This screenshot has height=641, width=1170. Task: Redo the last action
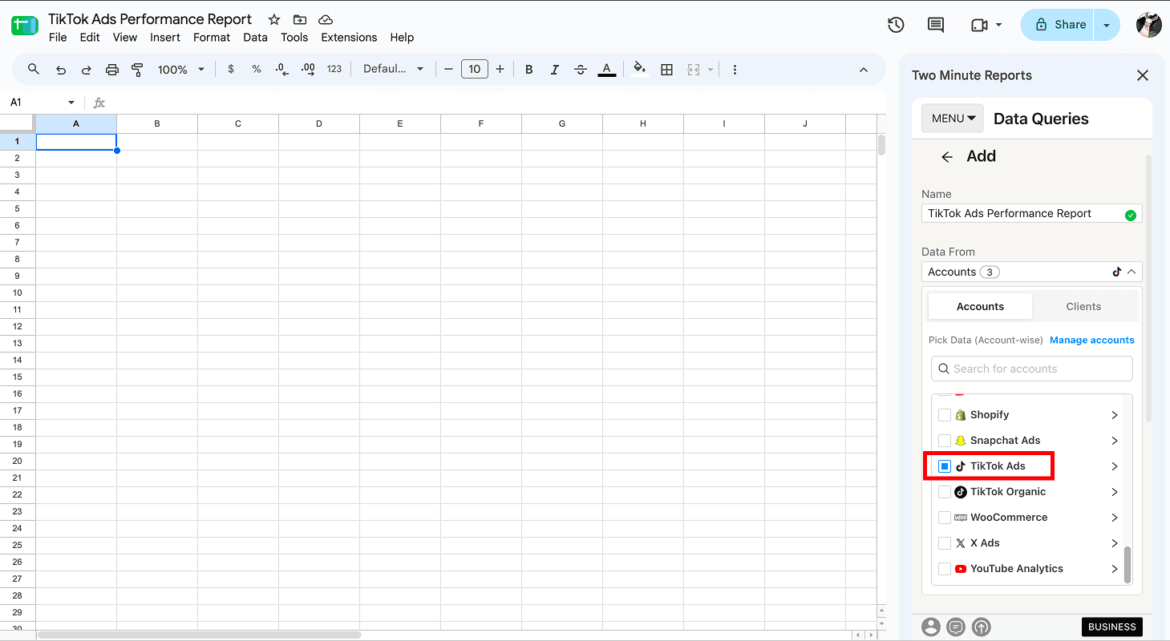tap(87, 70)
